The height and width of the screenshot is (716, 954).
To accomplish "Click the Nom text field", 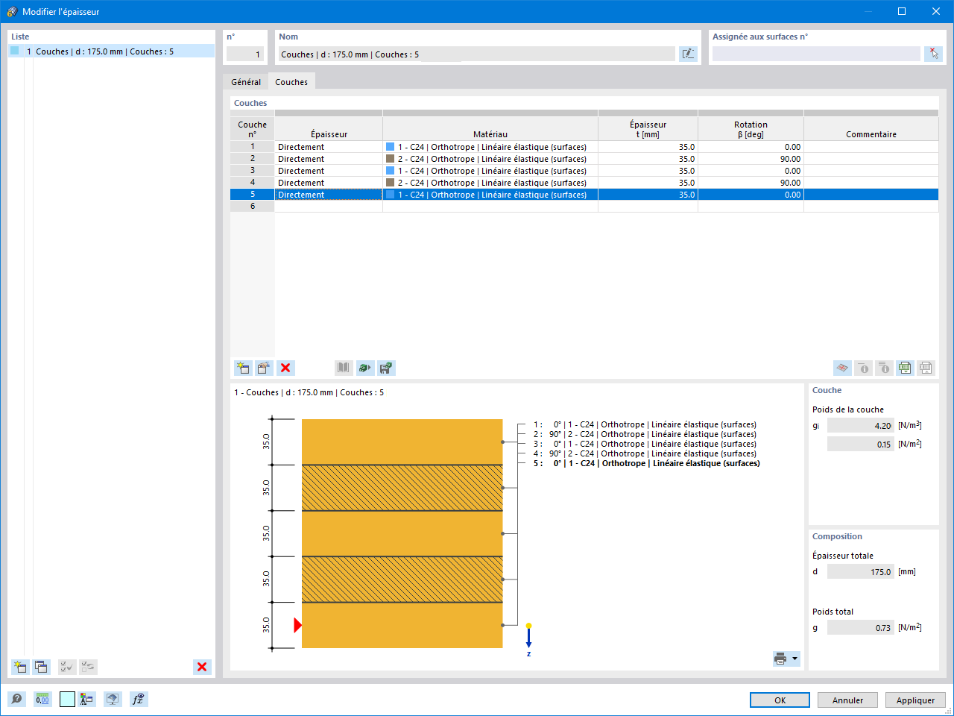I will 476,54.
